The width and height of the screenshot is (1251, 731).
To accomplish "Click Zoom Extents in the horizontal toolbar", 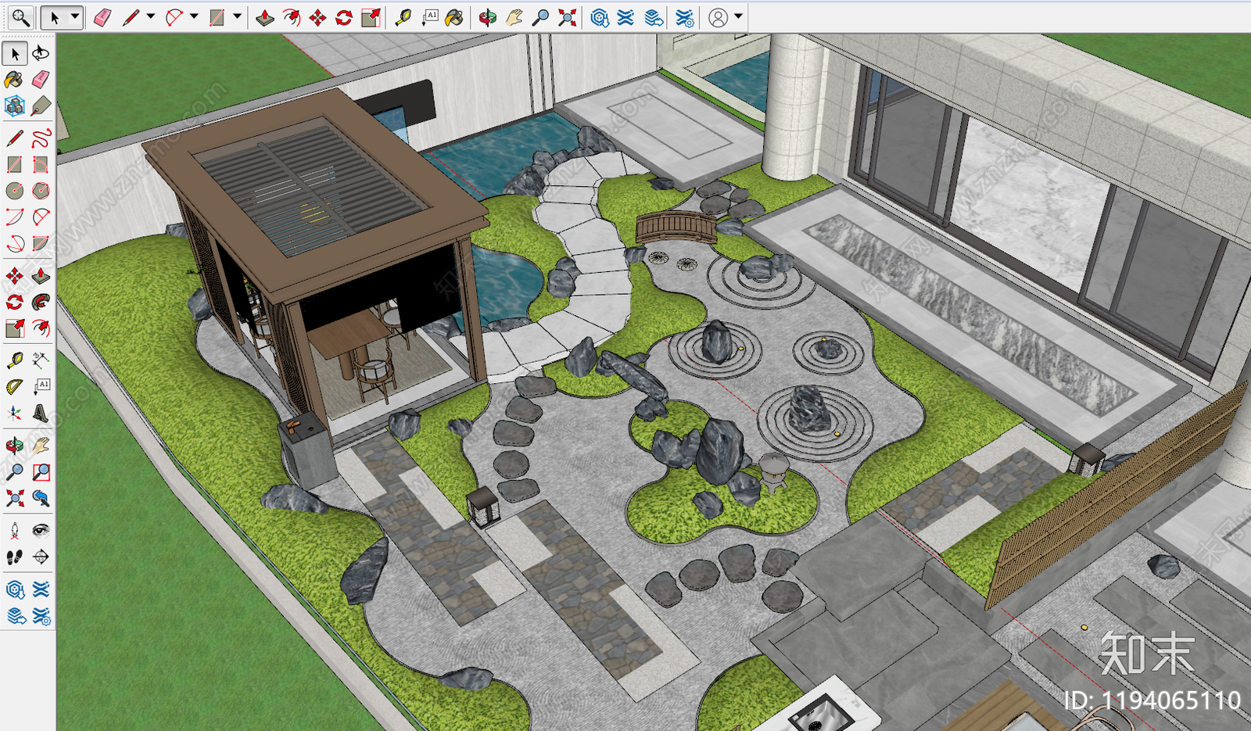I will [567, 17].
